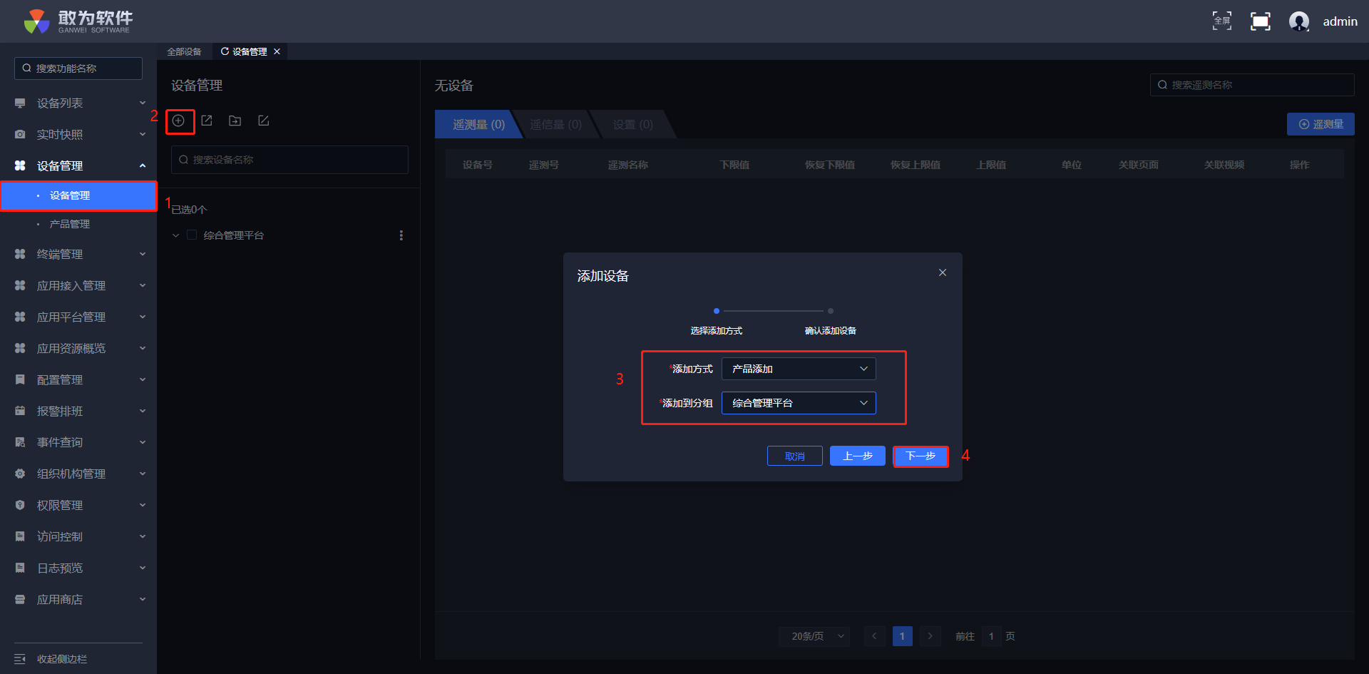Click the 组织机构管理 gear icon

point(20,474)
